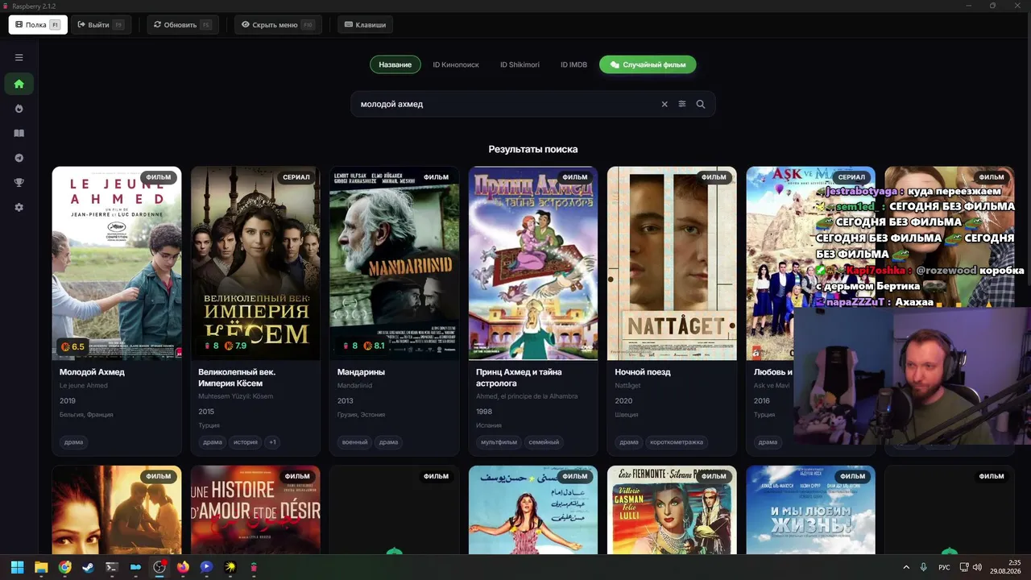Image resolution: width=1031 pixels, height=580 pixels.
Task: Open the Mandariinid poster
Action: (394, 263)
